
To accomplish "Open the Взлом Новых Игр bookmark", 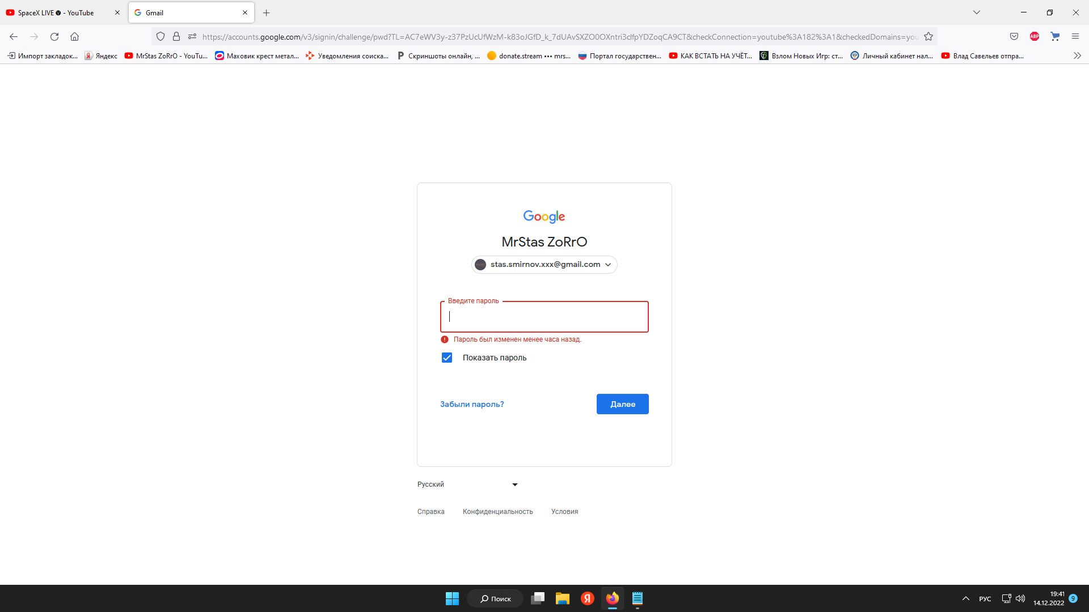I will [801, 56].
